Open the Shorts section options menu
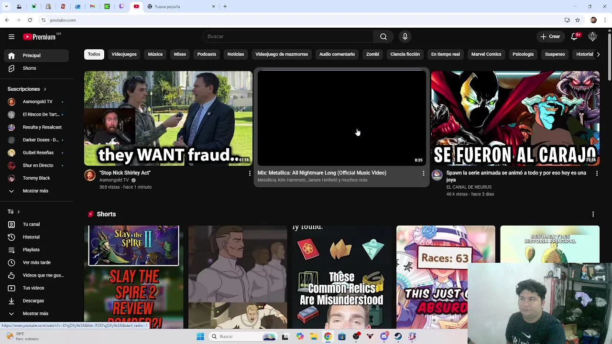612x344 pixels. click(593, 214)
